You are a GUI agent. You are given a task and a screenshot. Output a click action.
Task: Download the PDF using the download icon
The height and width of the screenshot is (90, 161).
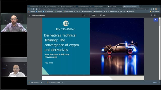[151, 15]
